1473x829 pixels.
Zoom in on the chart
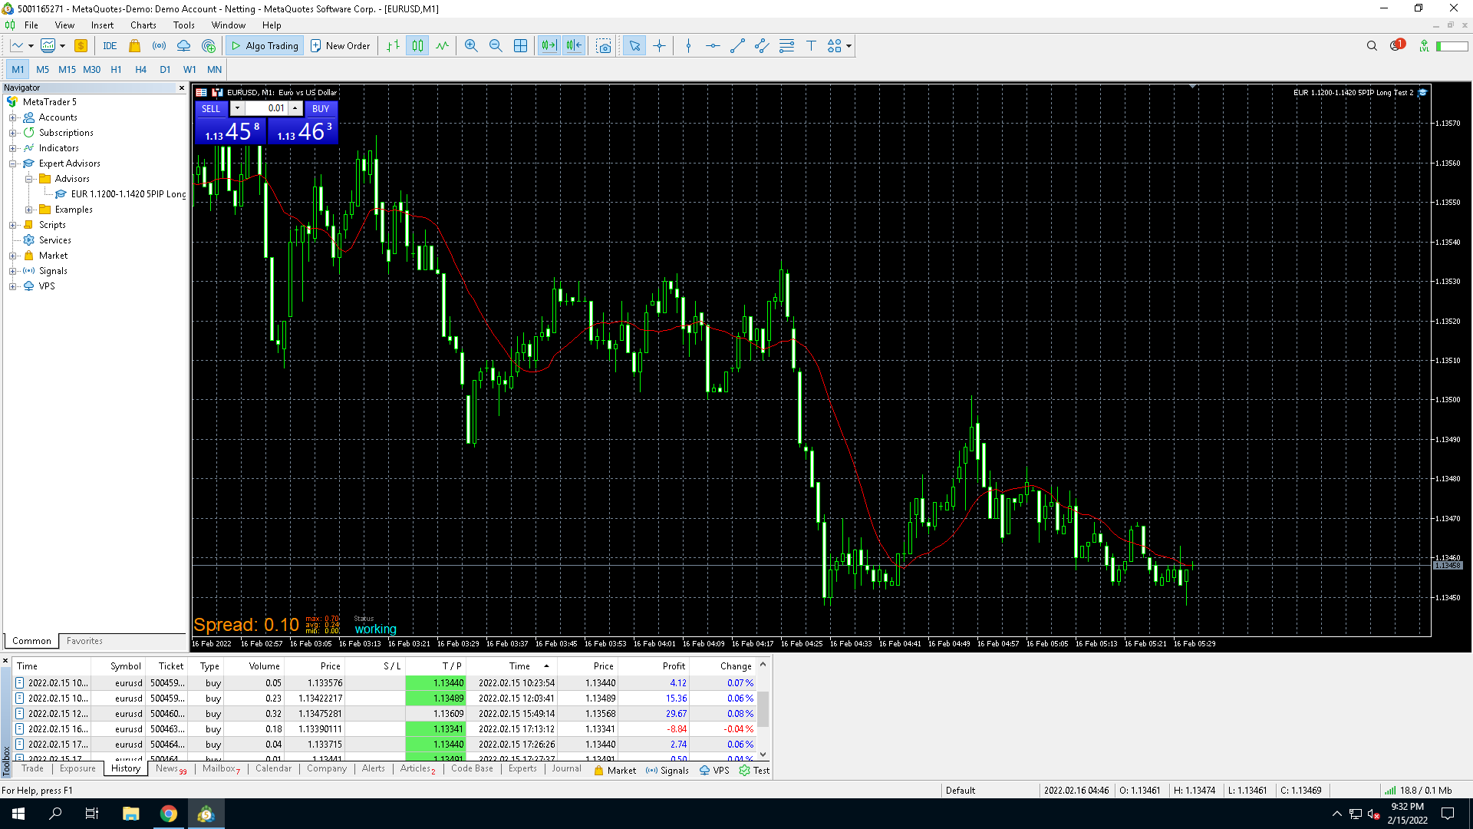471,46
